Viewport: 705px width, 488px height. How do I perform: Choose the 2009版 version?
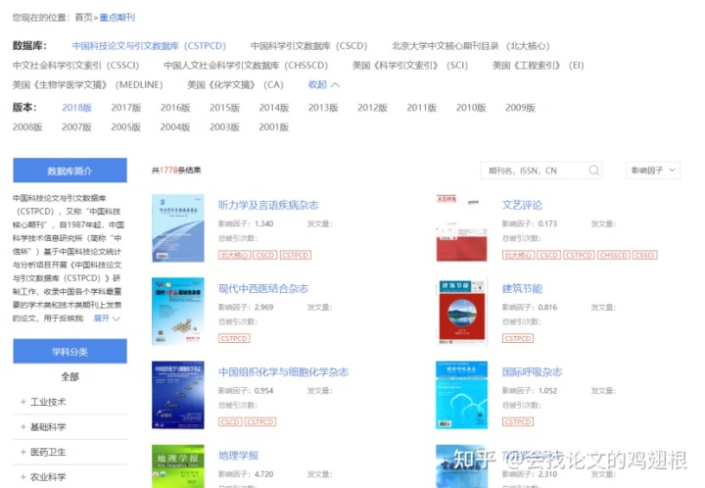[520, 108]
